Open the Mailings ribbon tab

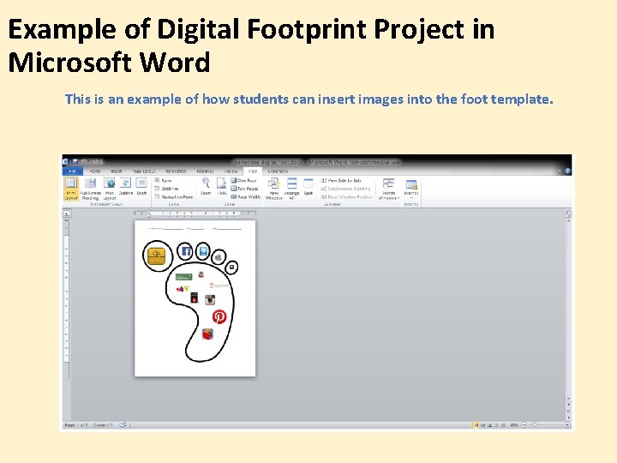(x=205, y=171)
